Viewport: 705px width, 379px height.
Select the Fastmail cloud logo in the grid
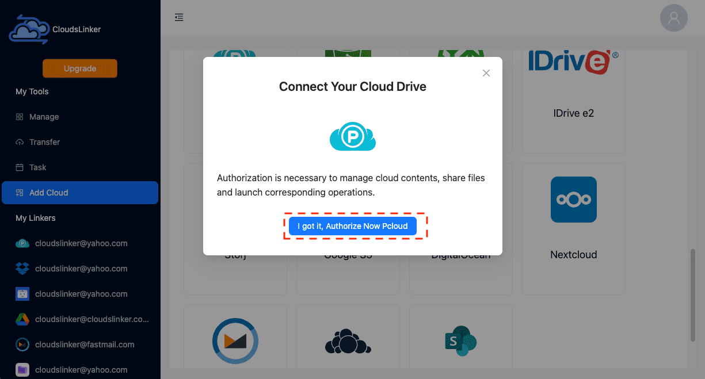235,341
